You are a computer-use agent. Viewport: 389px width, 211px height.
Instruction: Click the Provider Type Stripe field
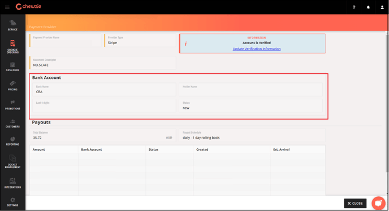click(140, 40)
